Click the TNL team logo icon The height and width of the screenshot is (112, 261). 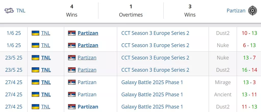click(x=9, y=11)
